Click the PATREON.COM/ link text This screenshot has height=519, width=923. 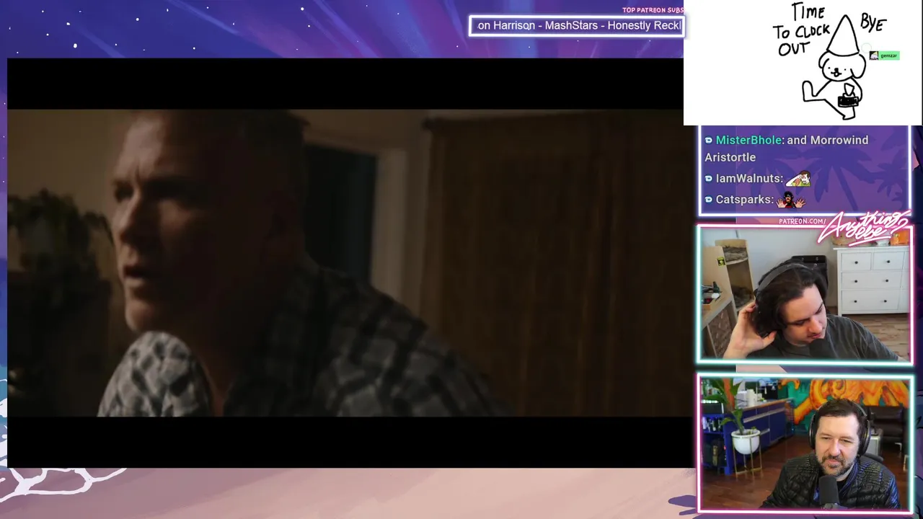point(802,221)
